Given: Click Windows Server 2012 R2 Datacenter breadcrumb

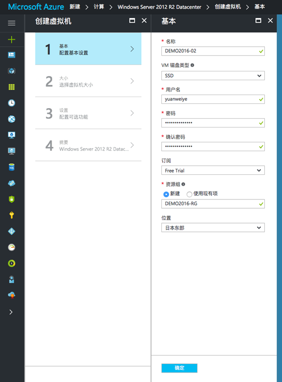Looking at the screenshot, I should 159,7.
